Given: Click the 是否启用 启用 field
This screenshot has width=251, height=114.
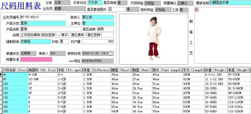Looking at the screenshot, I should pyautogui.click(x=105, y=29).
